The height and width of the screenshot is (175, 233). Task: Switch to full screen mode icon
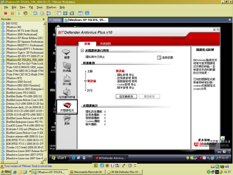coord(65,13)
